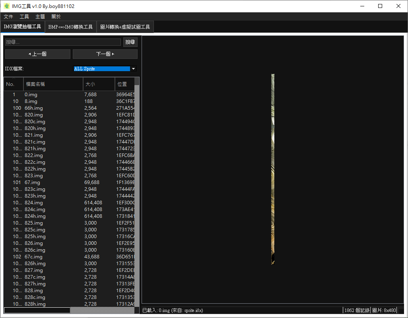Screen dimensions: 408x318
Task: Switch to 圖片轉換+虛擬試圖工具 tab
Action: click(125, 27)
